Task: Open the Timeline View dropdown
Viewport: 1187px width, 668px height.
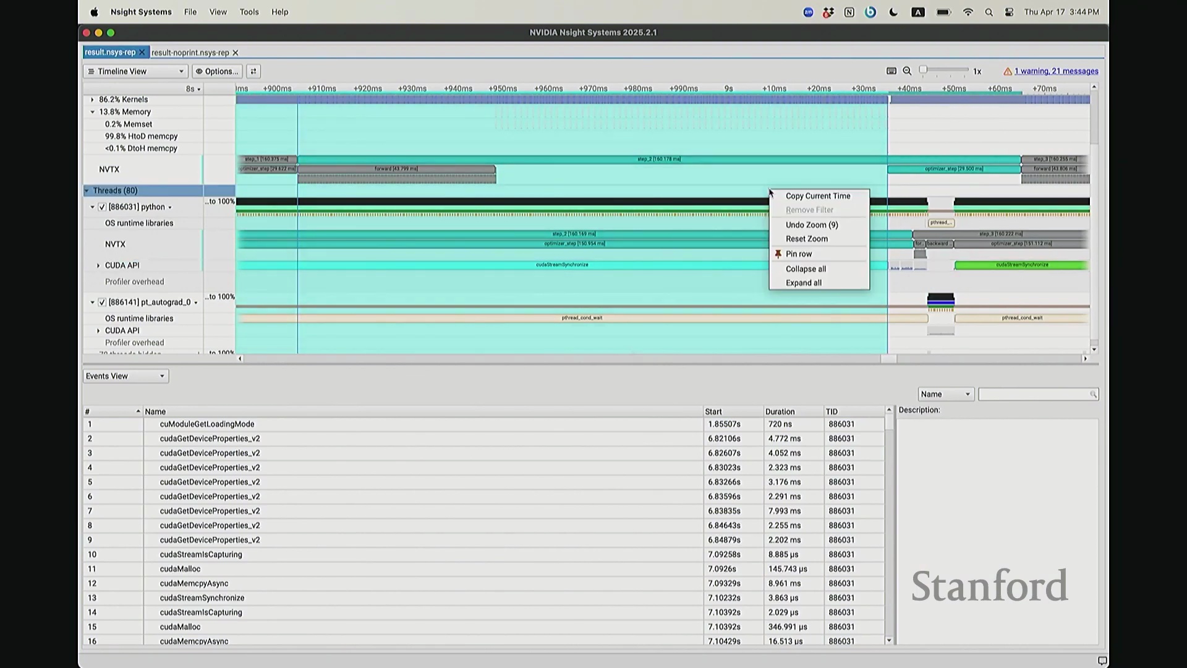Action: tap(135, 71)
